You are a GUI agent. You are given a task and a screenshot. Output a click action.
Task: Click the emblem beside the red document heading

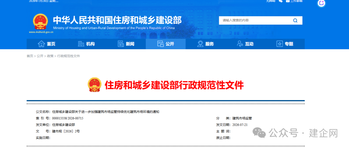pos(95,85)
